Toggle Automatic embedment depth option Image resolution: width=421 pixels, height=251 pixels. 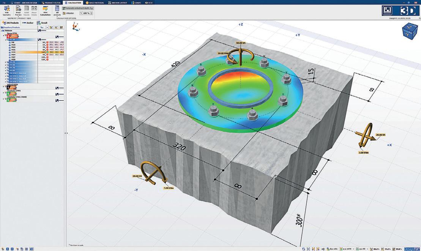78,8
